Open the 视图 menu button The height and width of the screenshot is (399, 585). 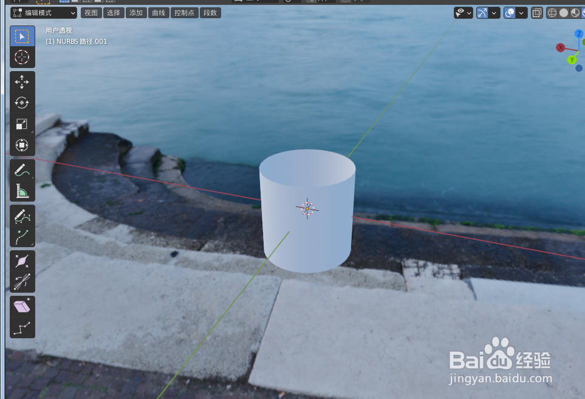click(x=91, y=12)
